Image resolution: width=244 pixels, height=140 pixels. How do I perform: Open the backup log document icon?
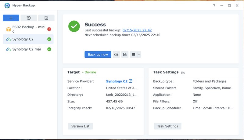point(46,18)
